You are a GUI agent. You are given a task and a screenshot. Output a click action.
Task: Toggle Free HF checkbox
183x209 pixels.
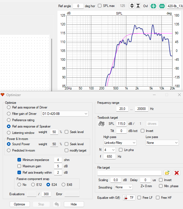click(x=158, y=197)
